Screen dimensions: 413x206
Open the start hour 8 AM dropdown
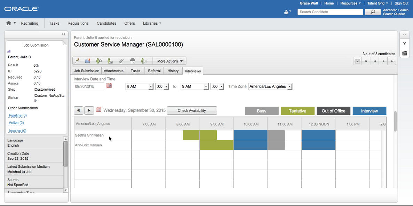139,86
